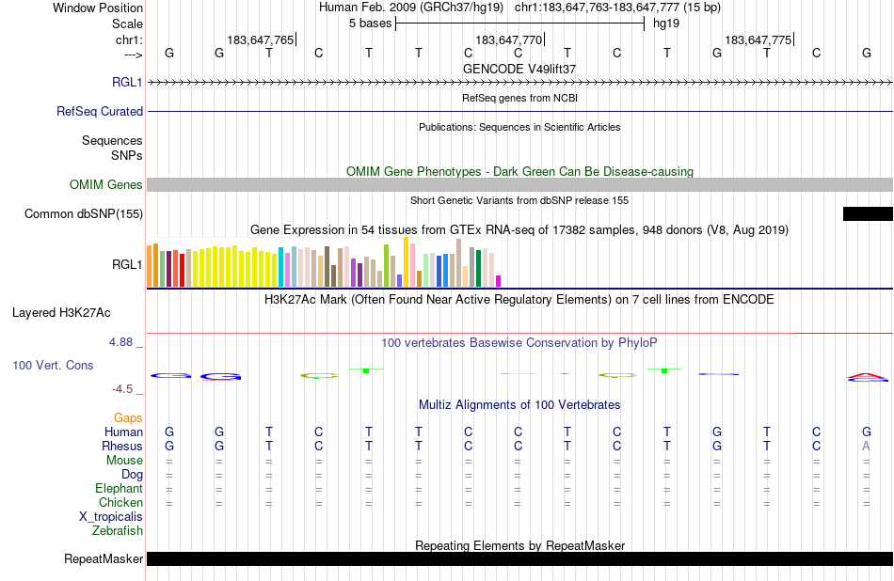Select the Zebrafish alignment row label
Screen dimensions: 894x581
[118, 531]
